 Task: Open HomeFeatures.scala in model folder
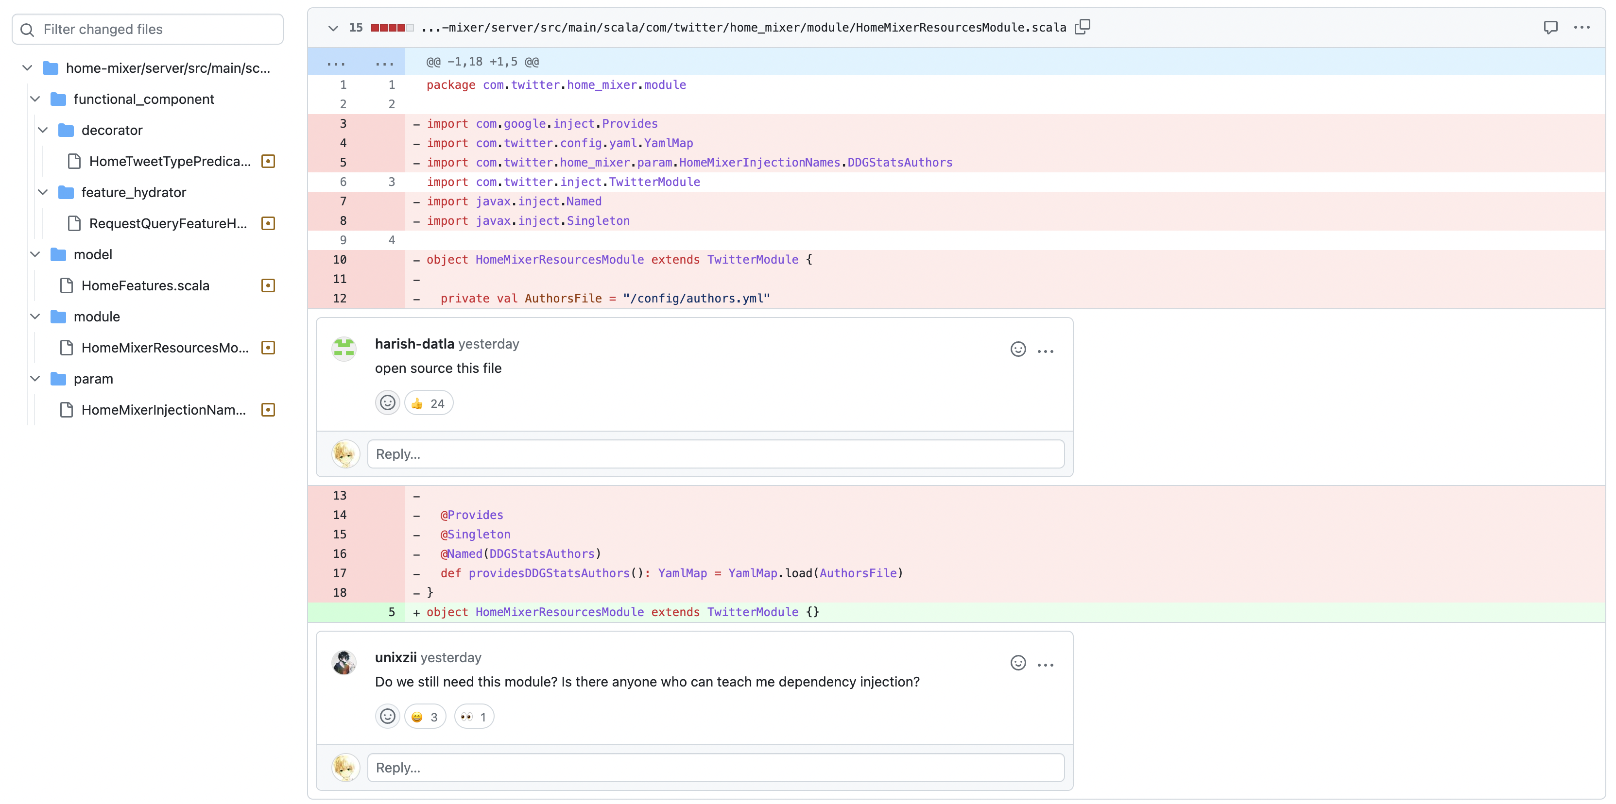point(145,285)
